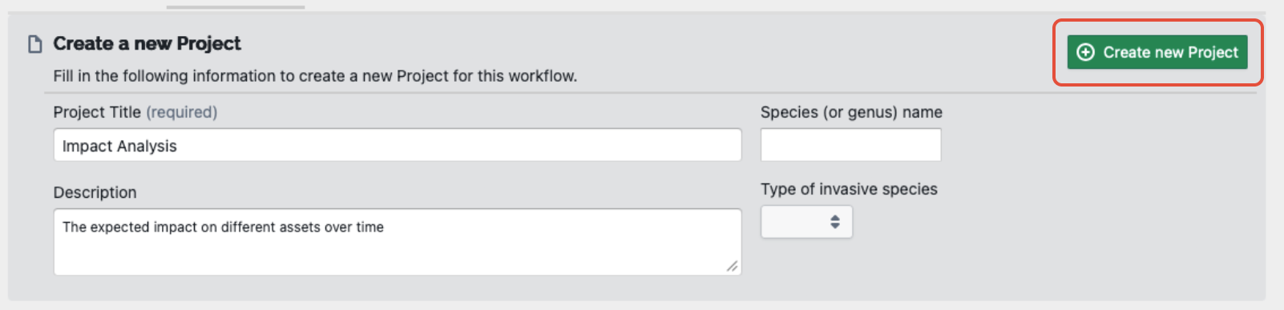
Task: Click the Create a new Project heading
Action: coord(147,43)
